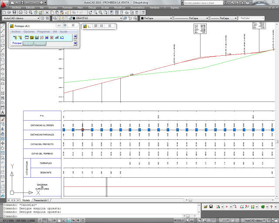Open Help question mark icon in toolbar
The image size is (279, 223).
coord(143,13)
